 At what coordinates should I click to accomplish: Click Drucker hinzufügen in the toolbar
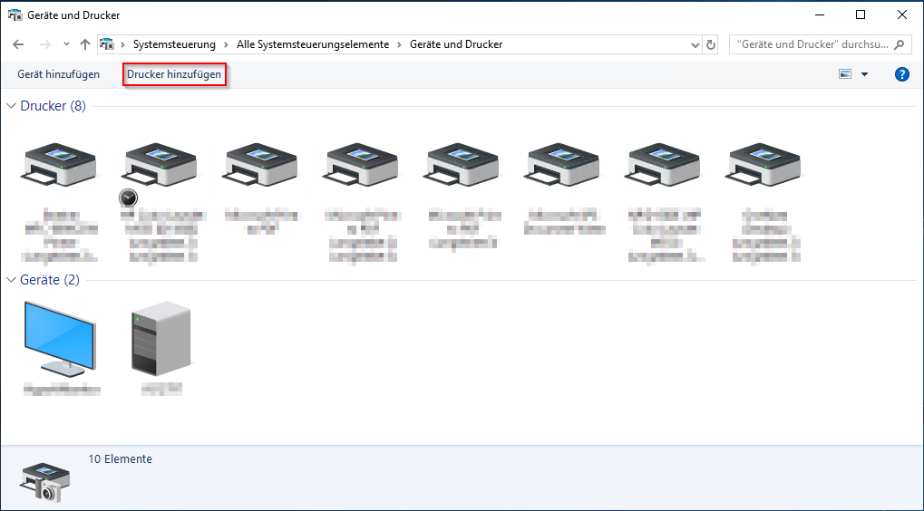pyautogui.click(x=174, y=74)
